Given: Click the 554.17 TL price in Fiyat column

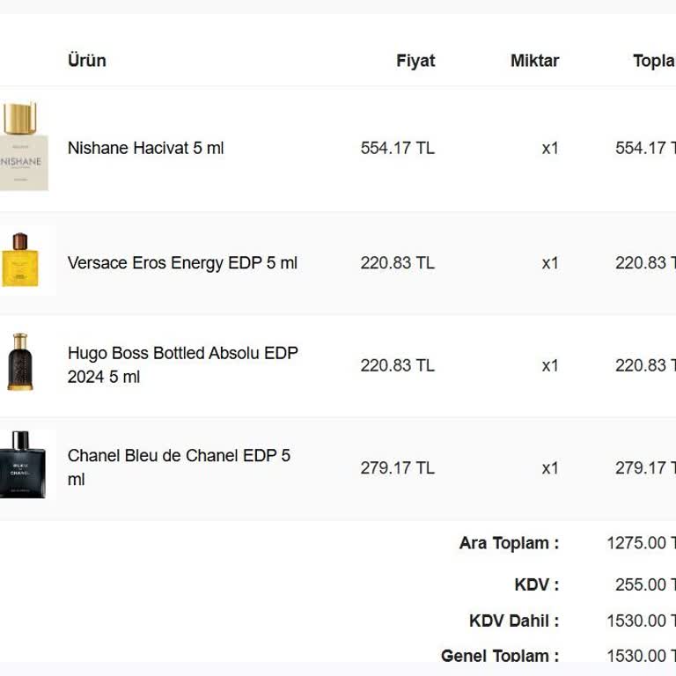Looking at the screenshot, I should pos(397,148).
